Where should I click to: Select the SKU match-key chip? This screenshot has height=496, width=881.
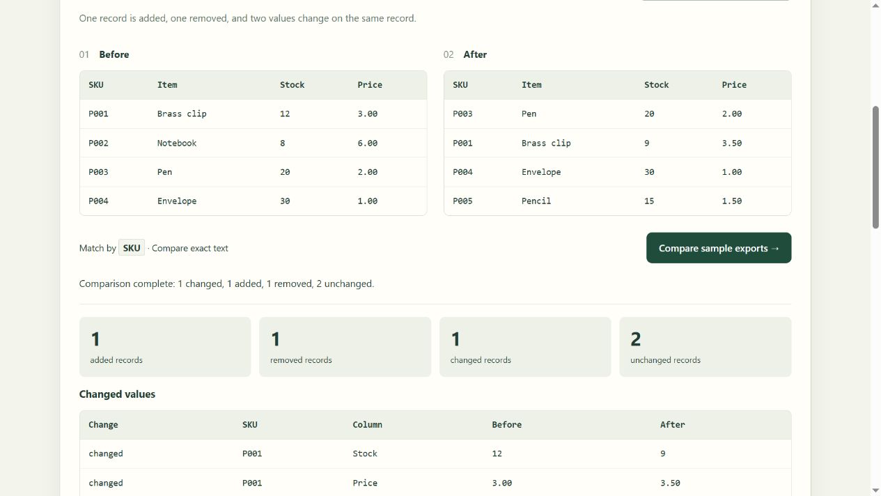132,248
